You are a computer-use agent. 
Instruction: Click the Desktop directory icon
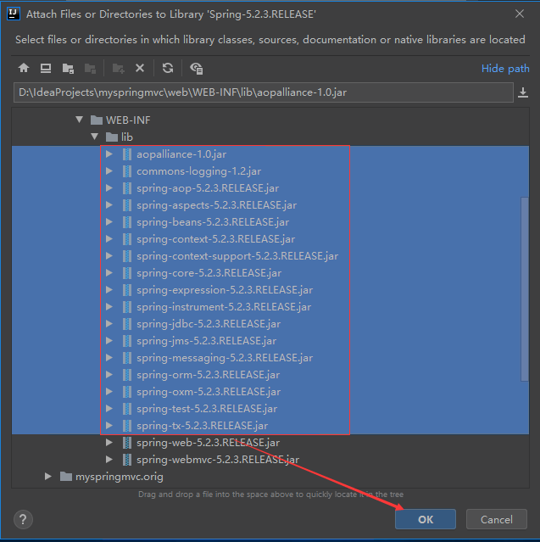46,68
